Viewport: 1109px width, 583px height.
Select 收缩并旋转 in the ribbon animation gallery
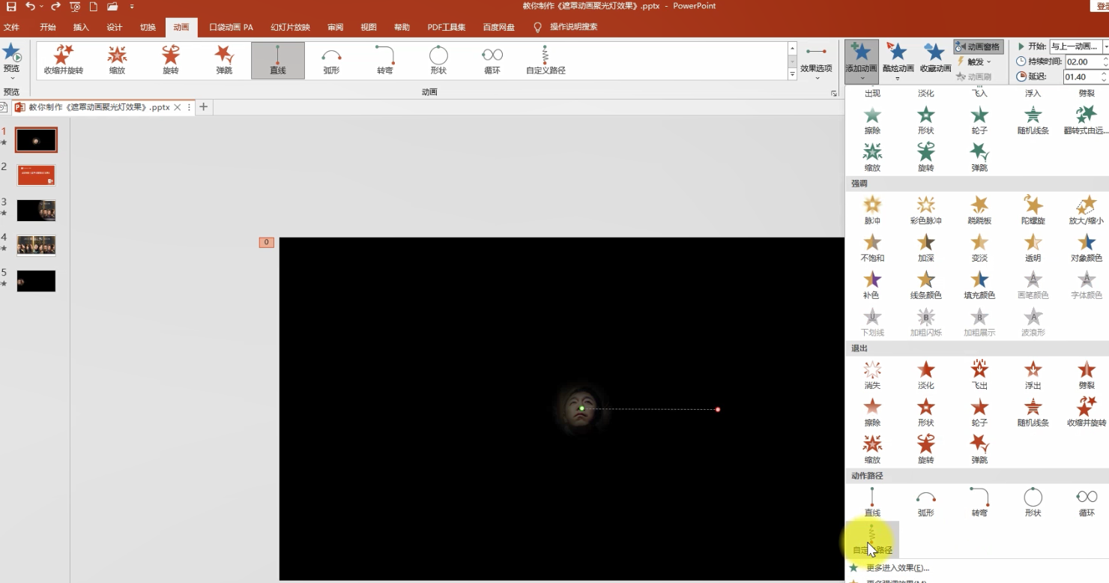(64, 60)
